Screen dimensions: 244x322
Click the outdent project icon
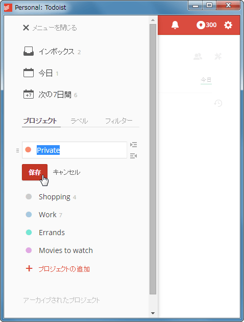point(133,156)
